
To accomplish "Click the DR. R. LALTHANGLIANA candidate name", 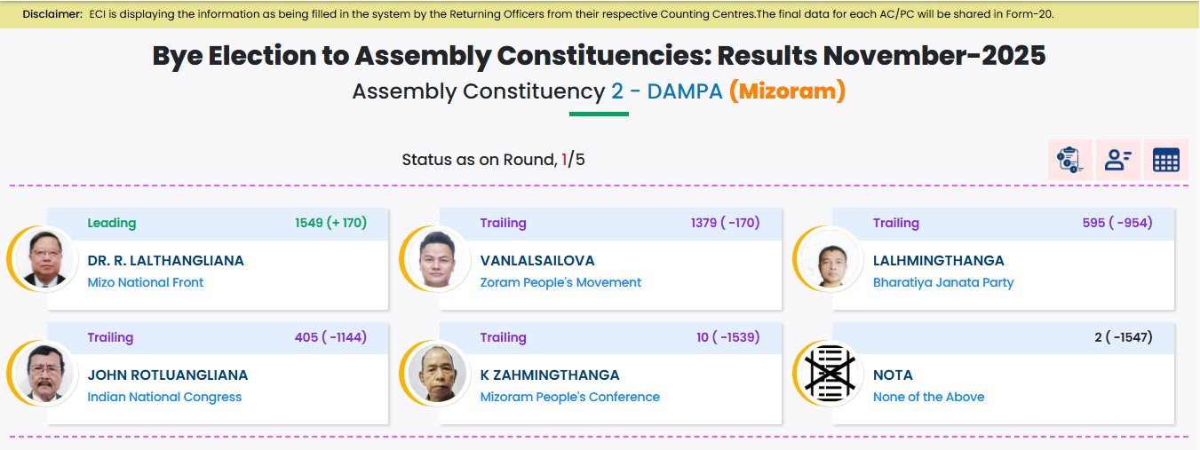I will pos(165,260).
